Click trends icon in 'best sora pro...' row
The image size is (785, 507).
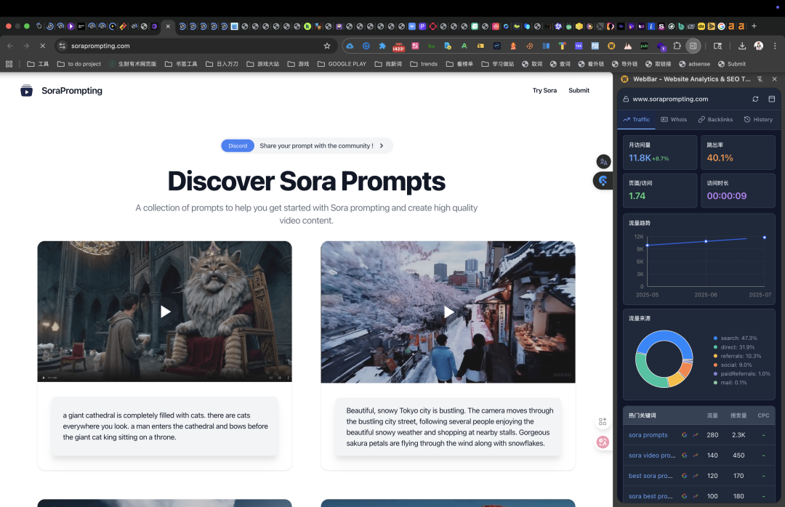pos(696,476)
